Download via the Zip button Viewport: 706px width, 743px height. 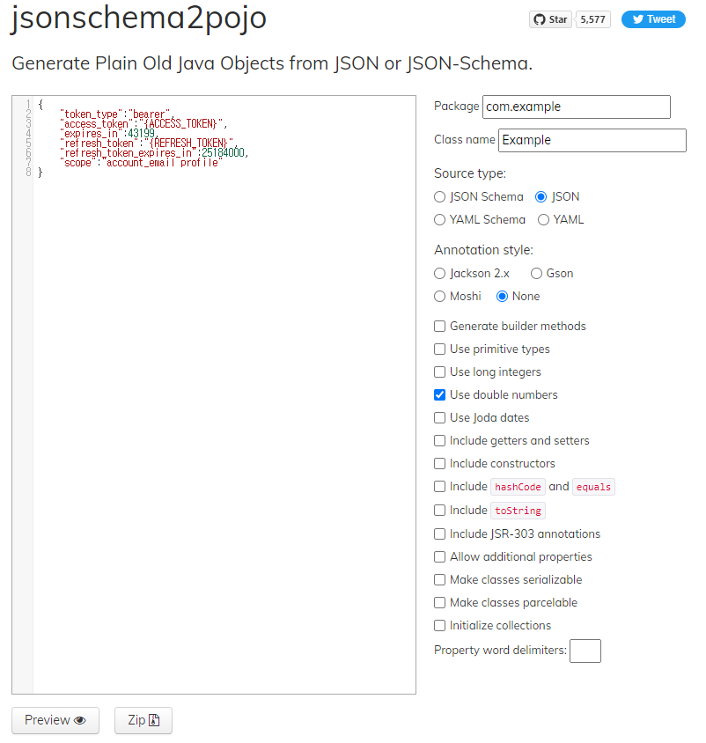pyautogui.click(x=143, y=720)
